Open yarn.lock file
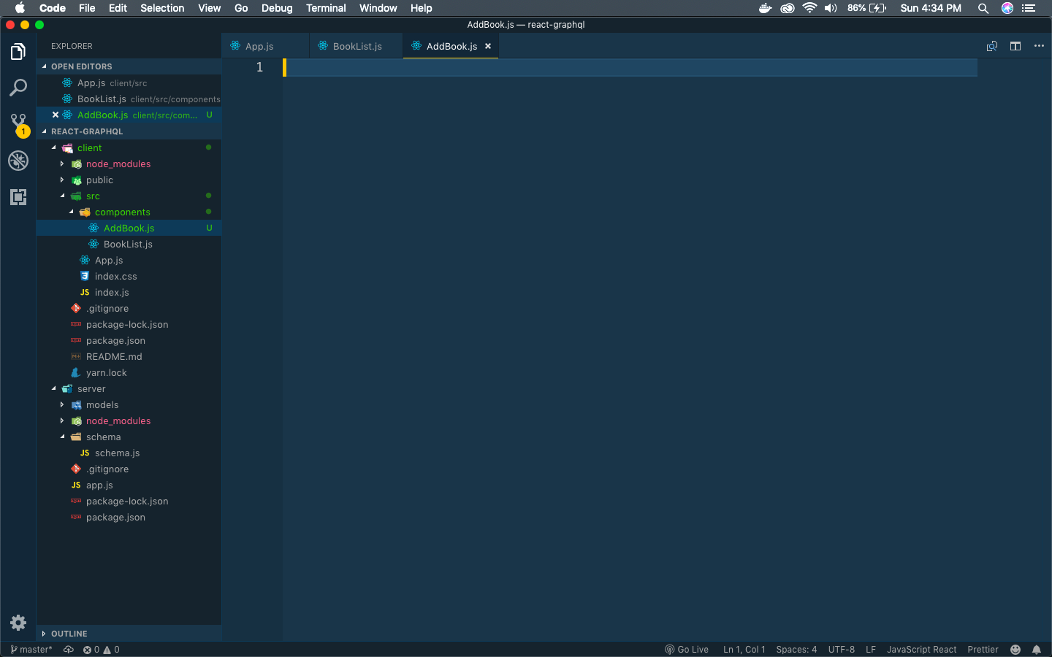 (129, 372)
